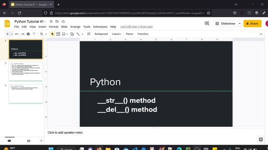Open the list all tabs dropdown

236,5
